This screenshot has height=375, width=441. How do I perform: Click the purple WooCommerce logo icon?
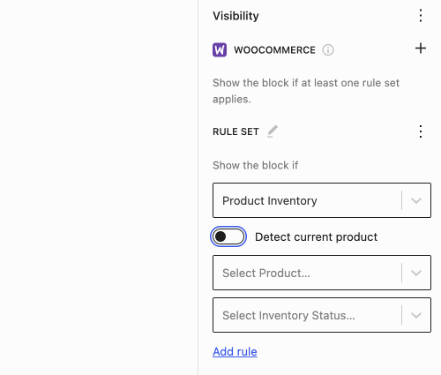[220, 49]
